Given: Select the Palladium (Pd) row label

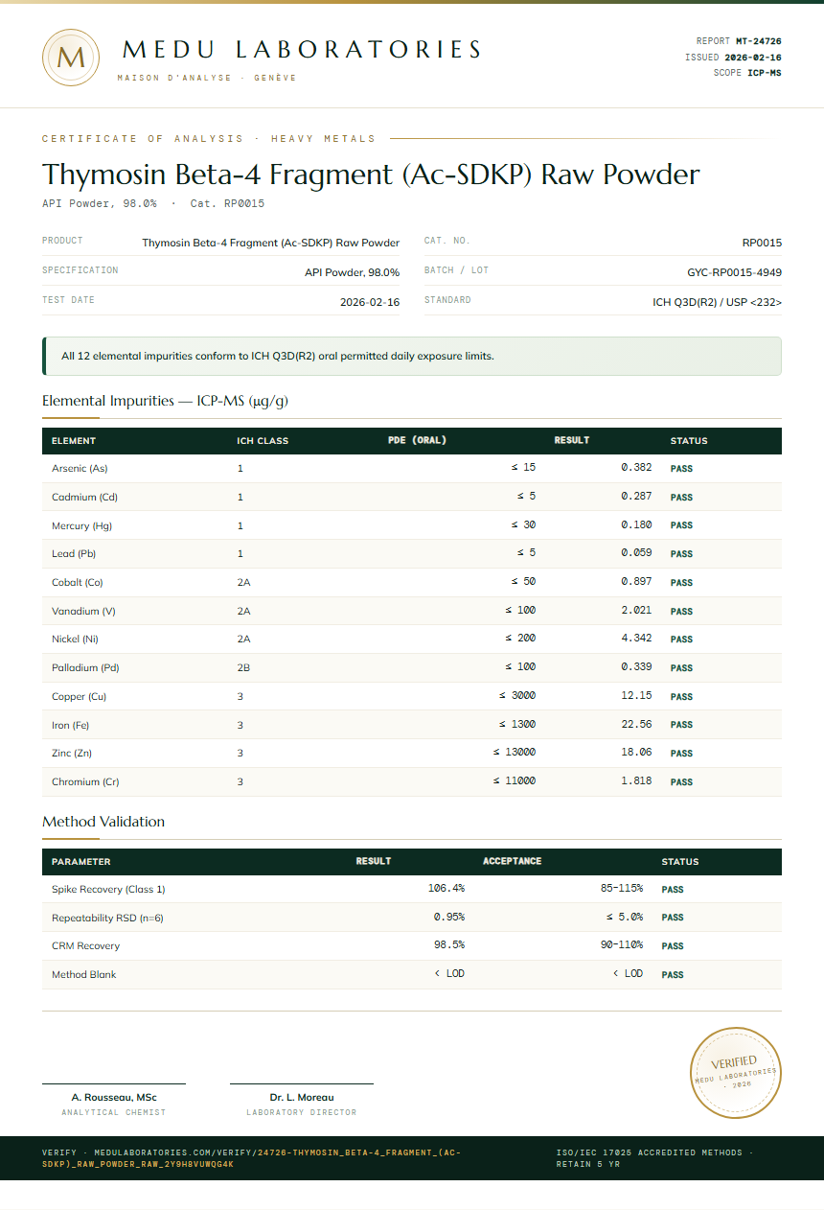Looking at the screenshot, I should 85,668.
